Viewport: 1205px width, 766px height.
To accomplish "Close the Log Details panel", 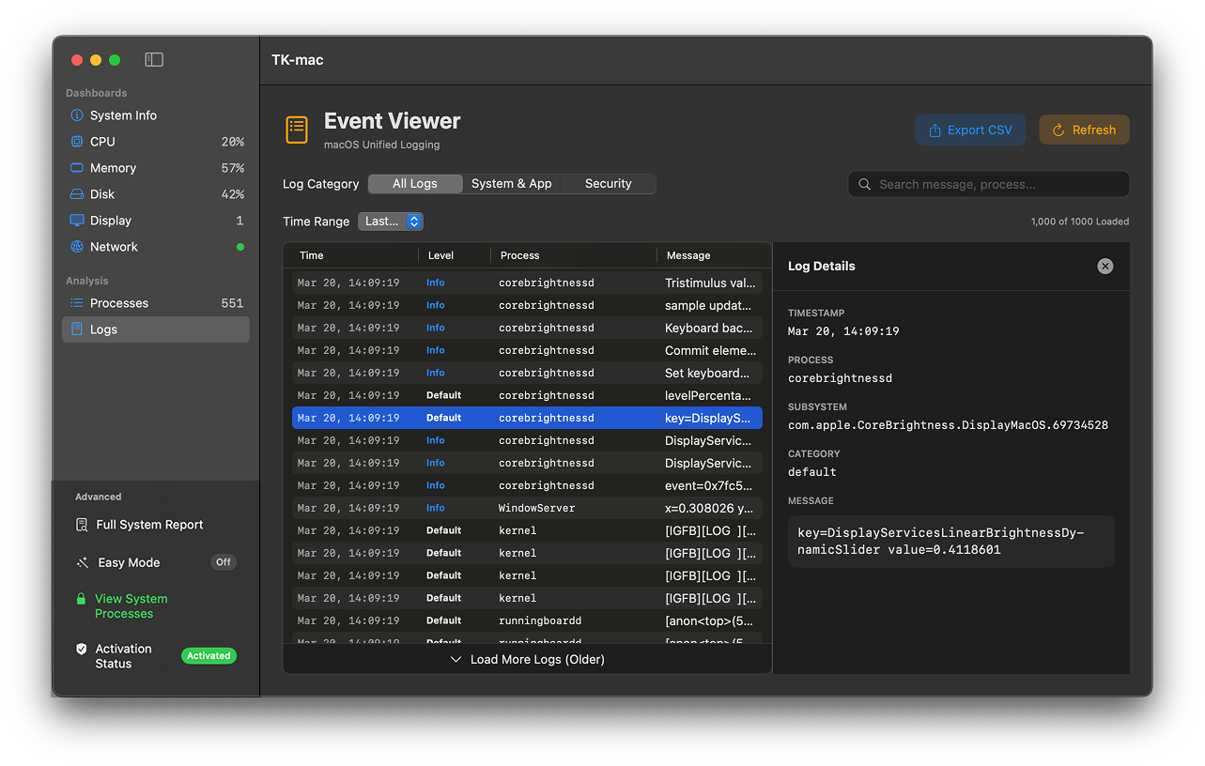I will 1105,266.
